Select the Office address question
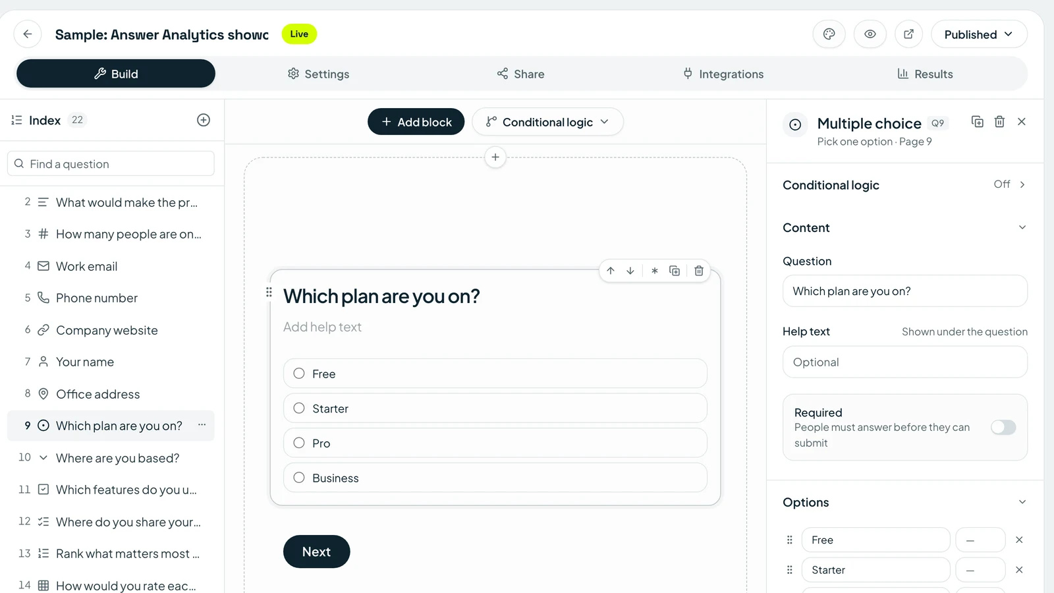The height and width of the screenshot is (593, 1054). point(111,394)
